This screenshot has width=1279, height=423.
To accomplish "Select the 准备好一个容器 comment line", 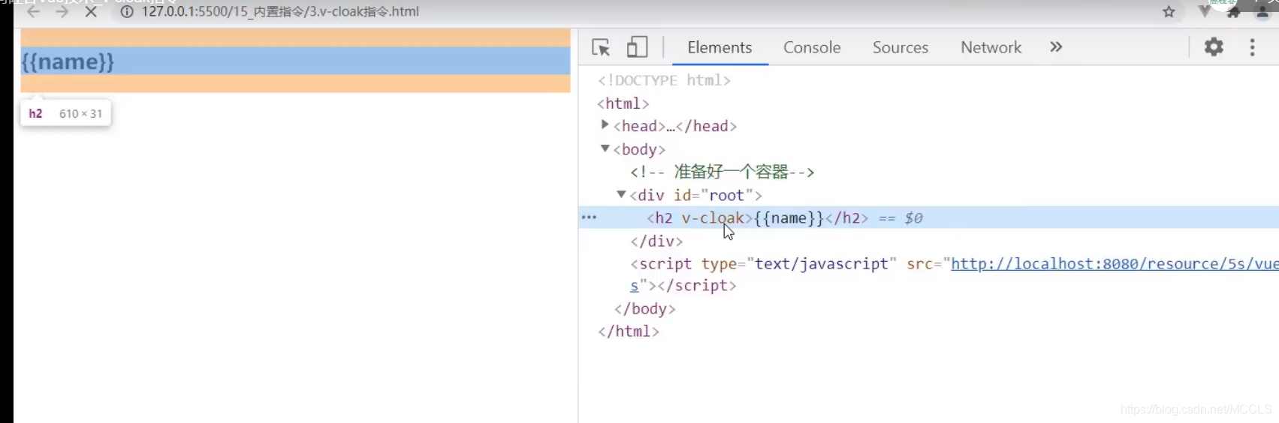I will click(x=722, y=172).
